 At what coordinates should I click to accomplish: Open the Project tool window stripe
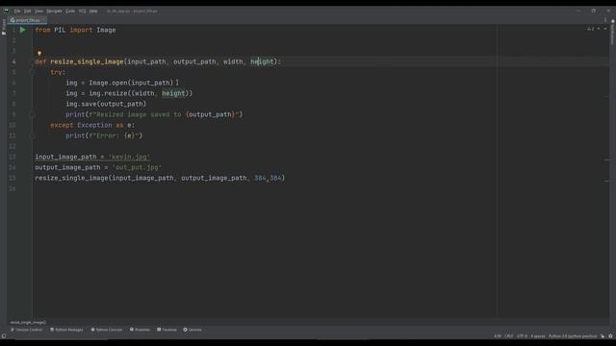[x=4, y=26]
